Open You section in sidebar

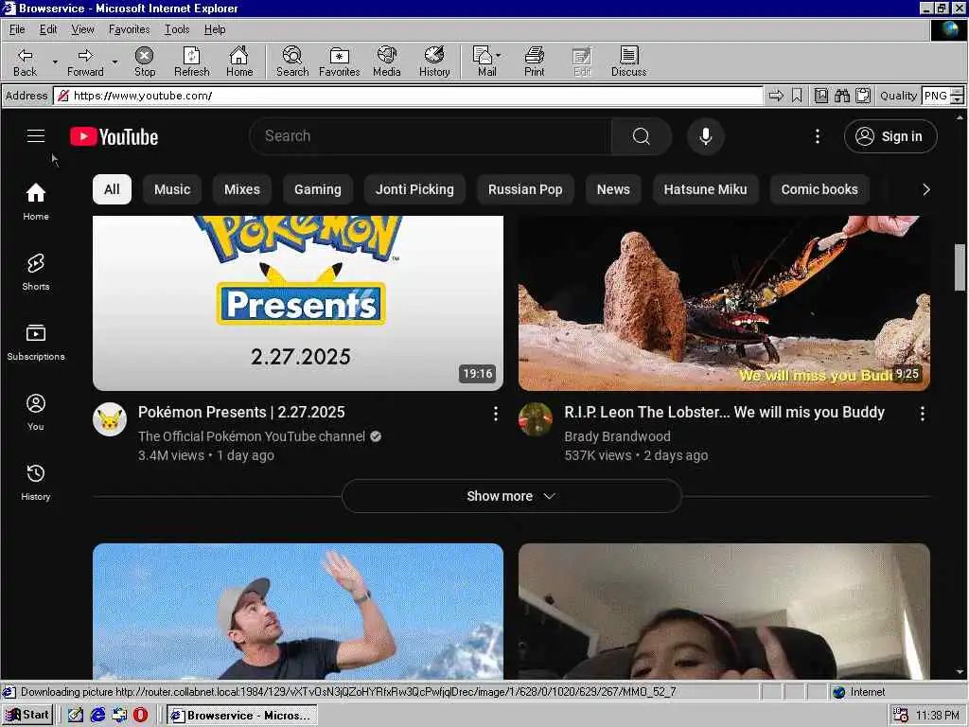tap(36, 412)
